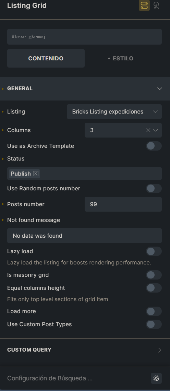Open the Listing dropdown Bricks Listing expediciones
This screenshot has width=170, height=391.
[x=114, y=112]
